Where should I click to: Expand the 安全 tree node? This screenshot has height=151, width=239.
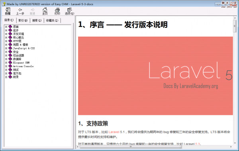click(x=6, y=52)
